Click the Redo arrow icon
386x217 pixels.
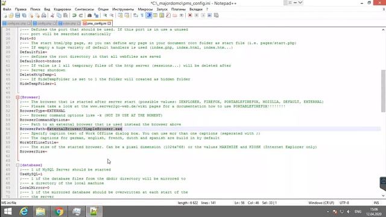click(80, 16)
